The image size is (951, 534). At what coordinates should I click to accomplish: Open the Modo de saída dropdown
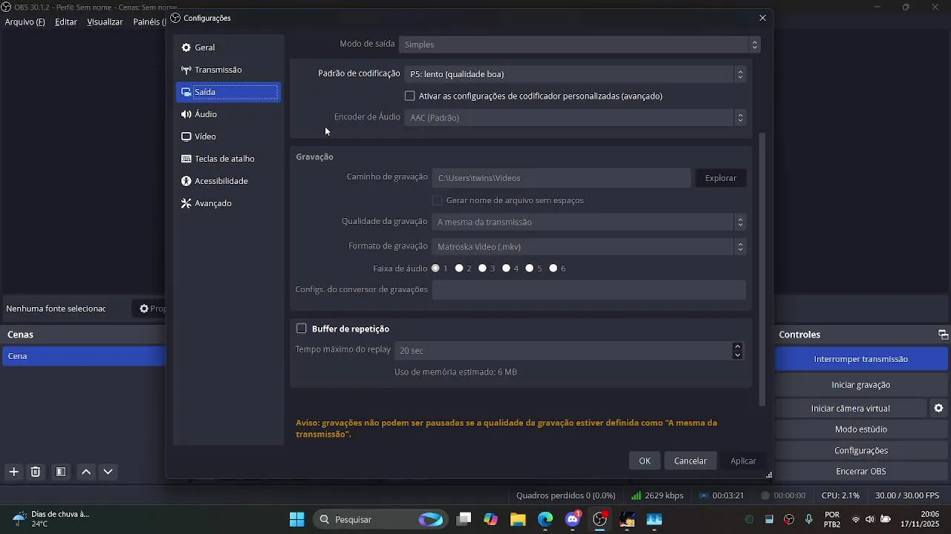[x=580, y=44]
